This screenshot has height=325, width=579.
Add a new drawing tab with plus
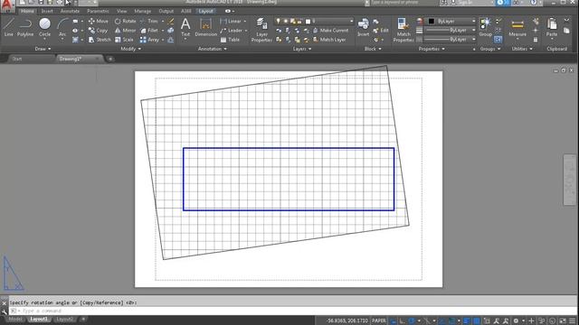coord(110,59)
